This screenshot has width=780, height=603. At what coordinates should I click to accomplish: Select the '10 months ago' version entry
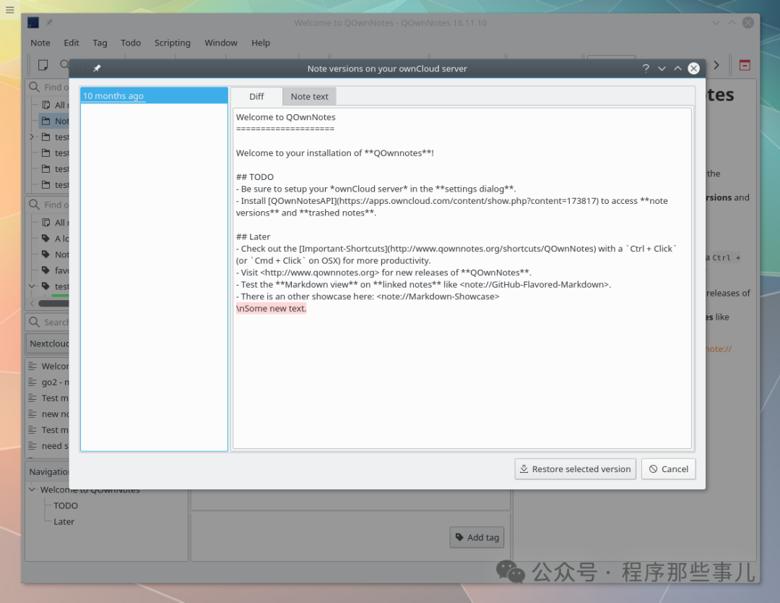click(x=155, y=95)
